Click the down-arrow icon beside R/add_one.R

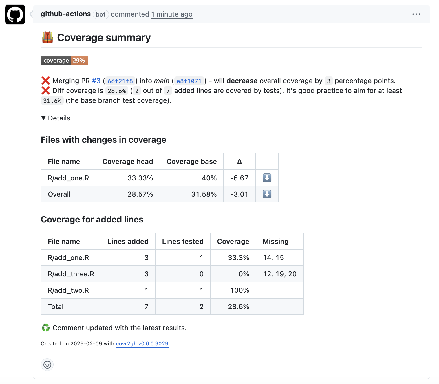(266, 178)
